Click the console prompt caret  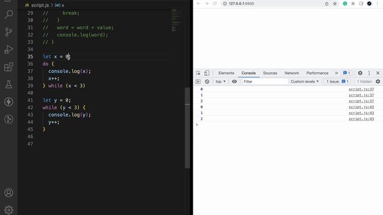(197, 125)
